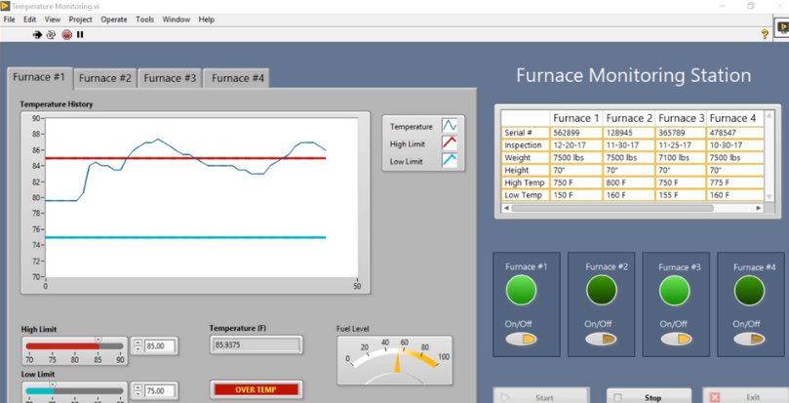Click the Temperature (F) 85.9375 indicator
Screen dimensions: 789x403
click(256, 345)
